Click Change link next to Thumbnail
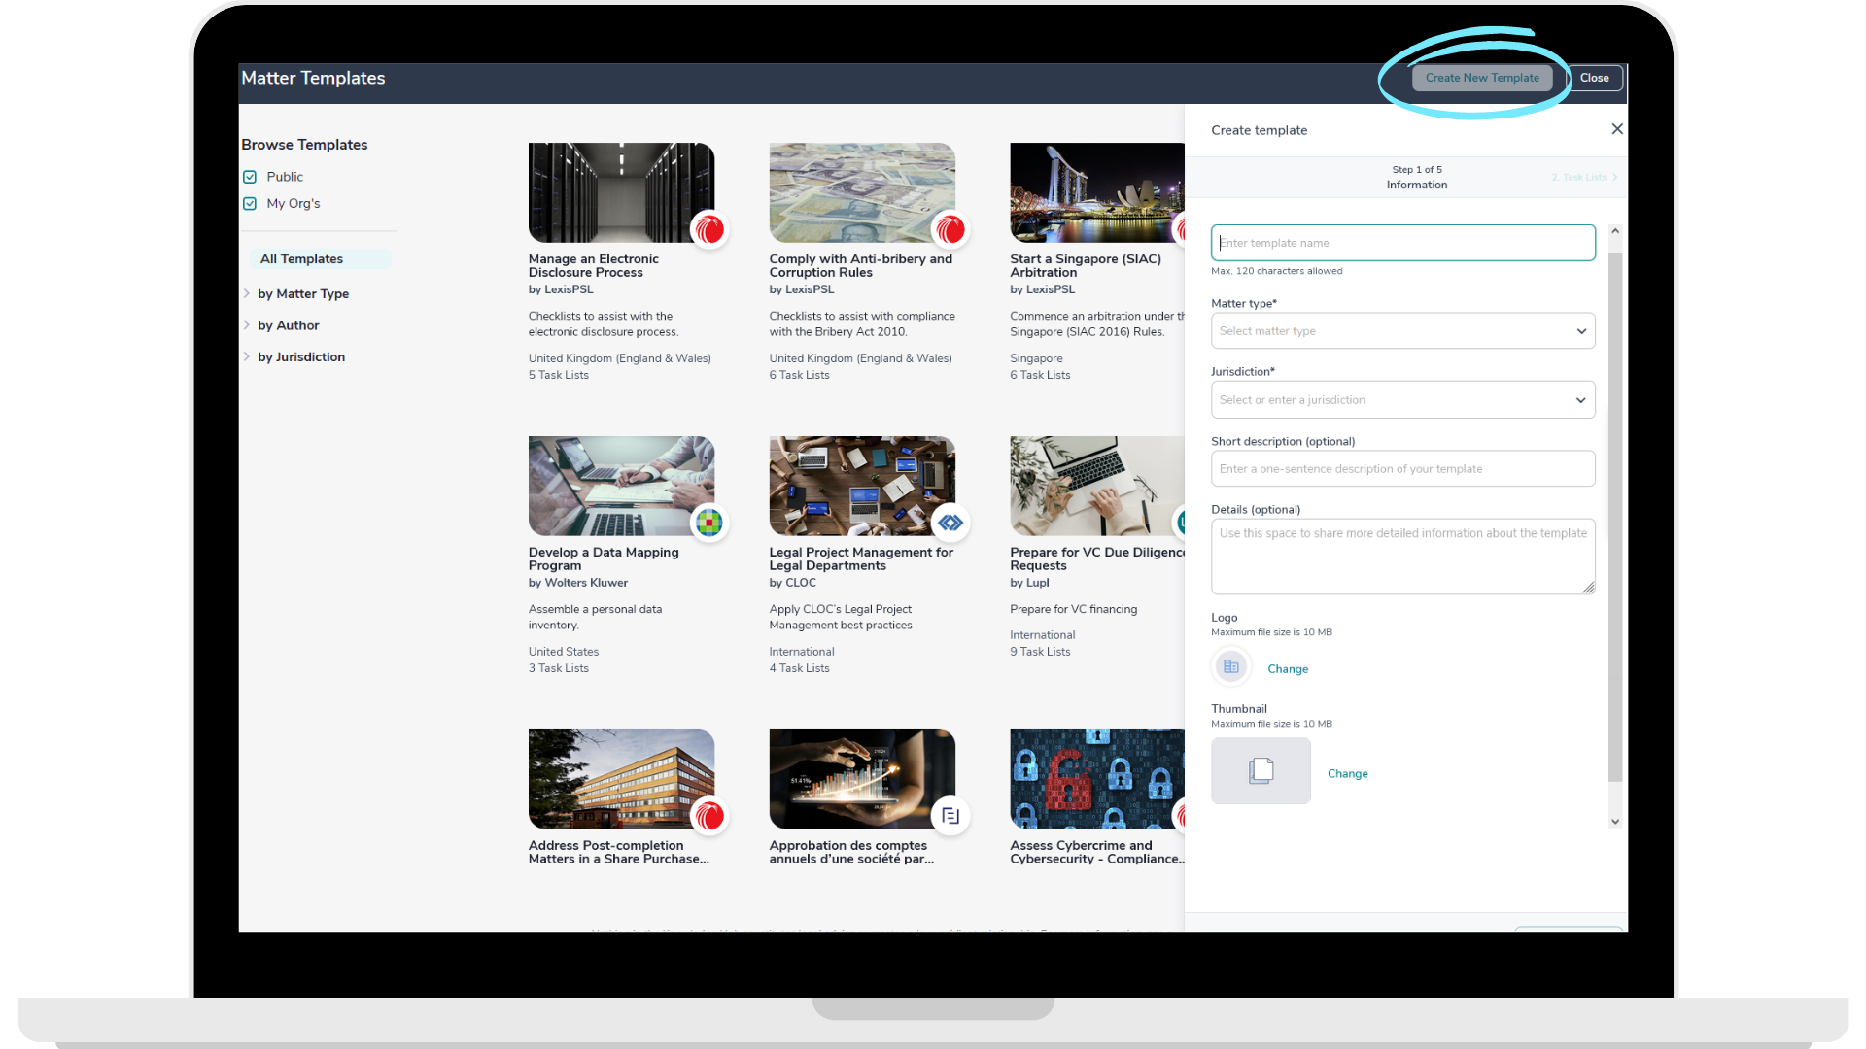This screenshot has height=1049, width=1866. point(1347,774)
